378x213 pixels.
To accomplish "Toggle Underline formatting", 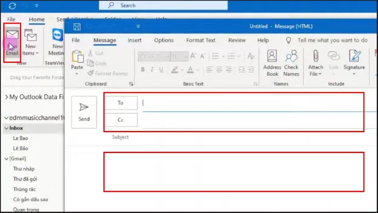I will coord(161,69).
